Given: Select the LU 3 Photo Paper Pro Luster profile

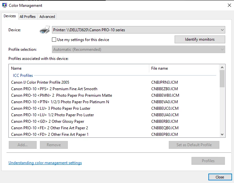Looking at the screenshot, I should 51,108.
